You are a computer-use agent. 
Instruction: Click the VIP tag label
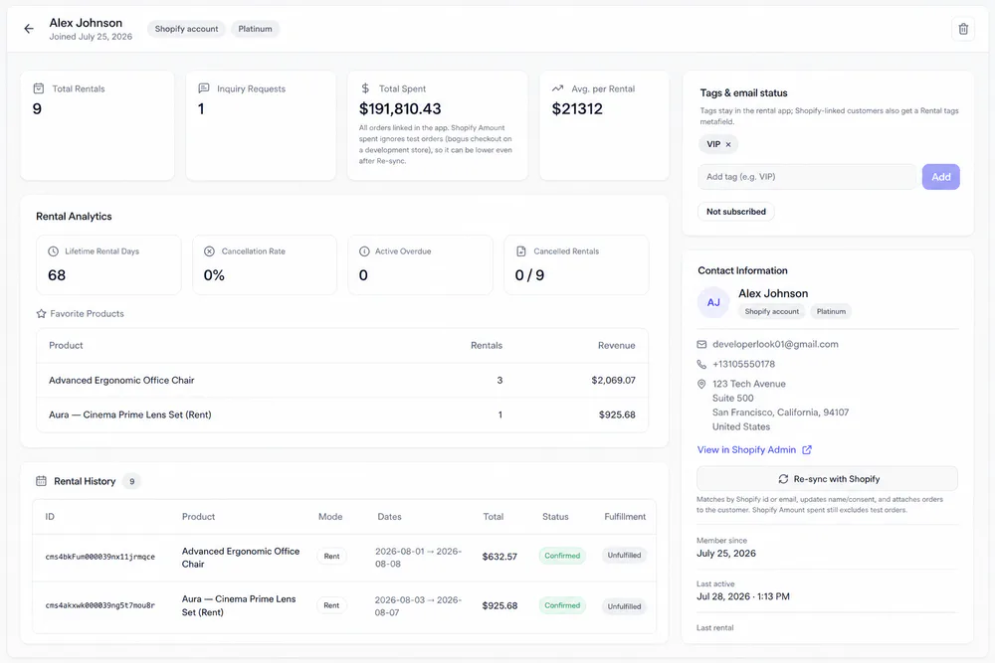click(x=713, y=144)
